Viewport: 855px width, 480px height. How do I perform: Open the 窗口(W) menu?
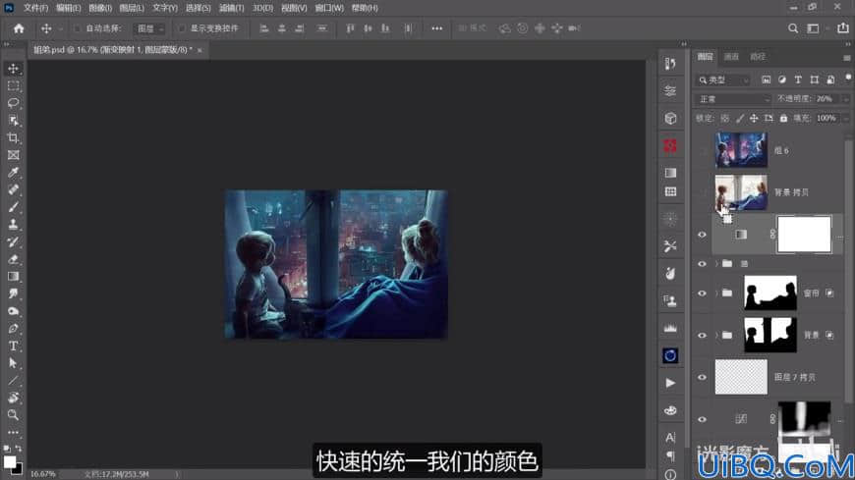pyautogui.click(x=329, y=8)
